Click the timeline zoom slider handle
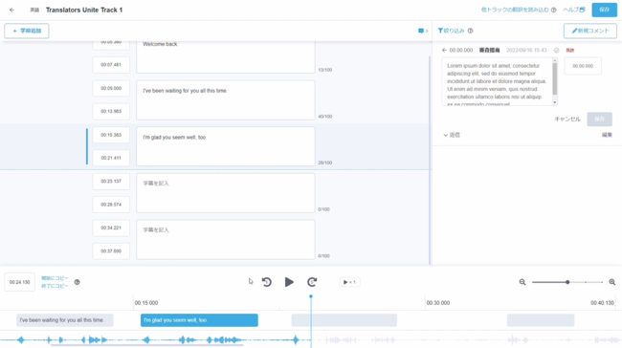Screen dimensions: 622x348 [567, 282]
